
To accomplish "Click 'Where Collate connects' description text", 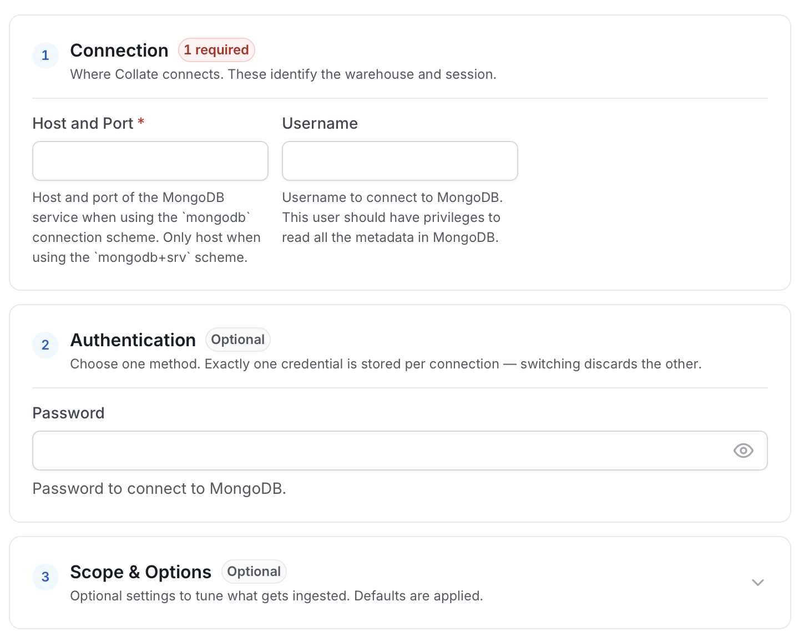I will [284, 74].
